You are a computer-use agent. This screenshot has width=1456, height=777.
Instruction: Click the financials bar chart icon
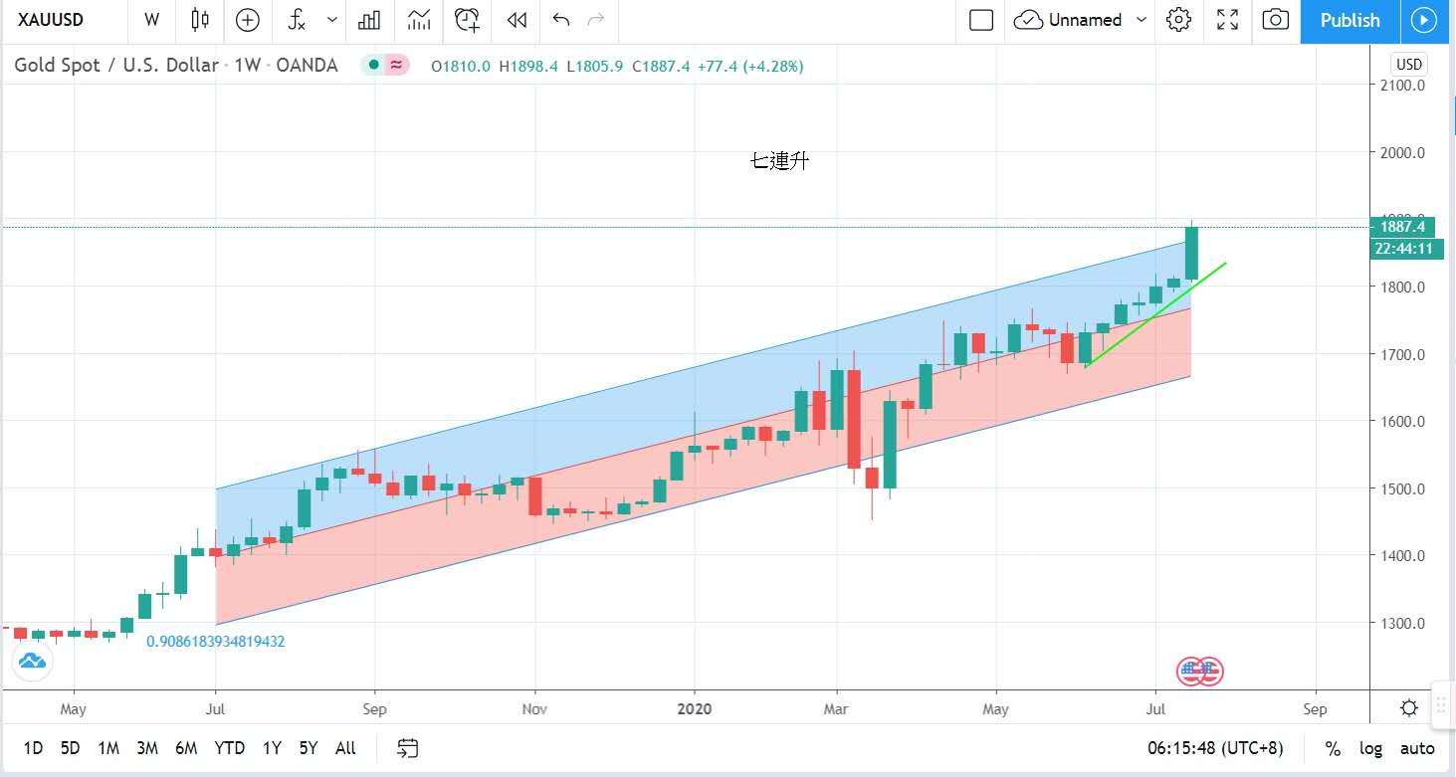(x=370, y=20)
